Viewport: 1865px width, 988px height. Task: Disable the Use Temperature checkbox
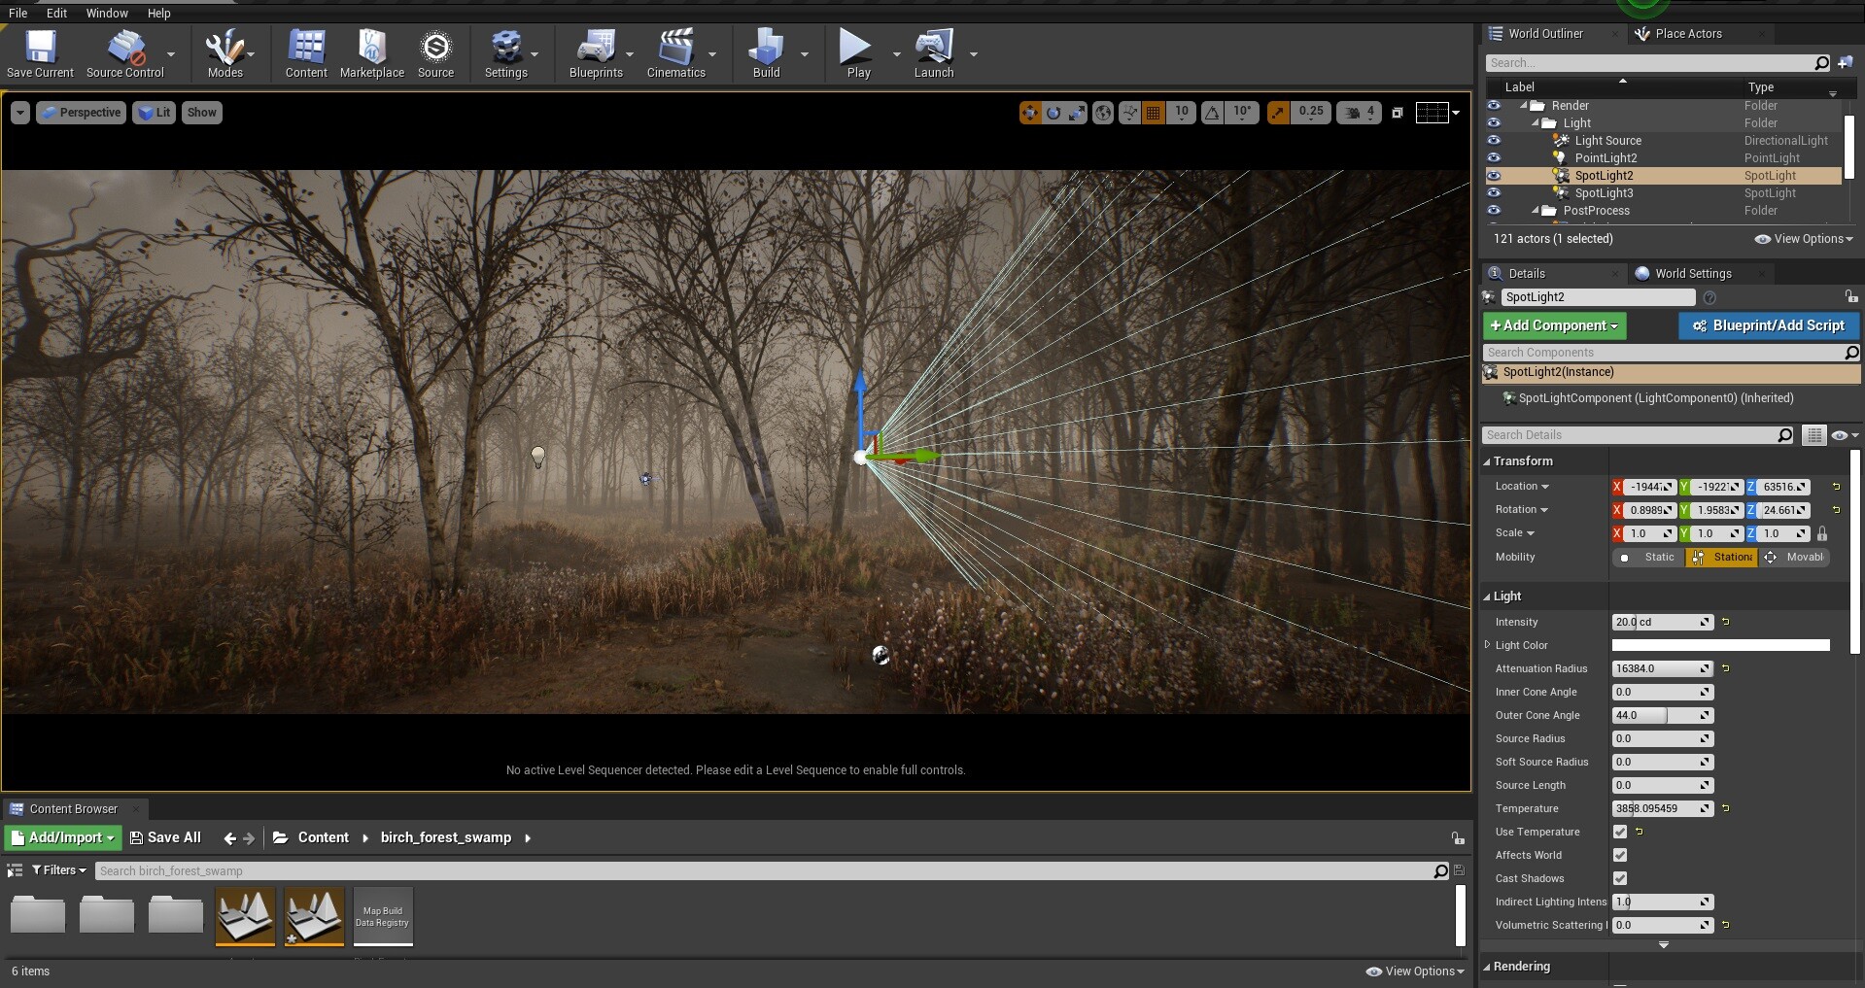point(1619,832)
